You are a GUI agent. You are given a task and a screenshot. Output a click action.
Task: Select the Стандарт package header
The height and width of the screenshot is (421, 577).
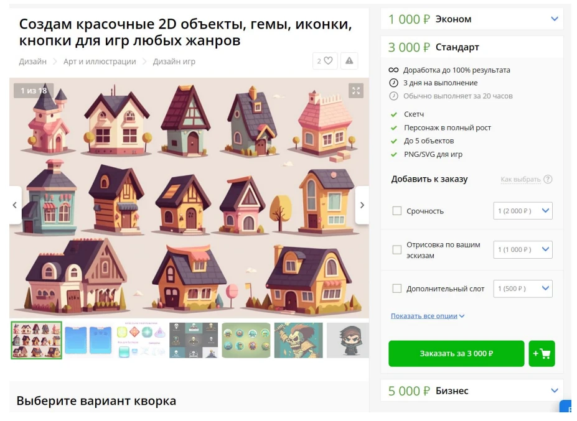click(472, 47)
